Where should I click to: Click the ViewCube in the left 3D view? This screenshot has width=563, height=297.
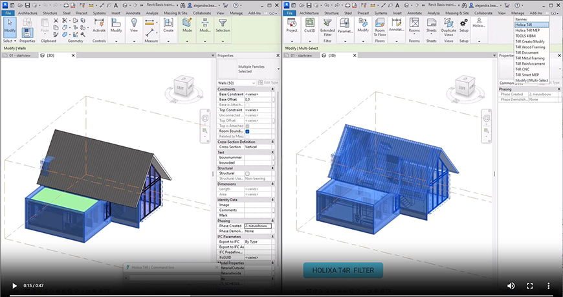pos(184,87)
